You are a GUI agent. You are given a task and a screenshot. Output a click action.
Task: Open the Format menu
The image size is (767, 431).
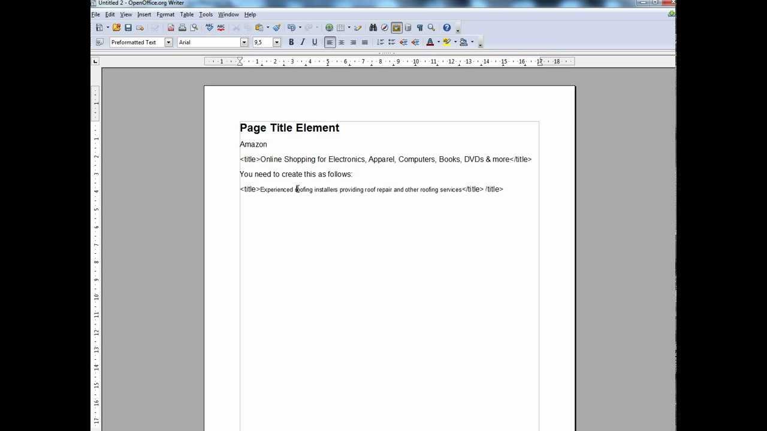point(165,14)
